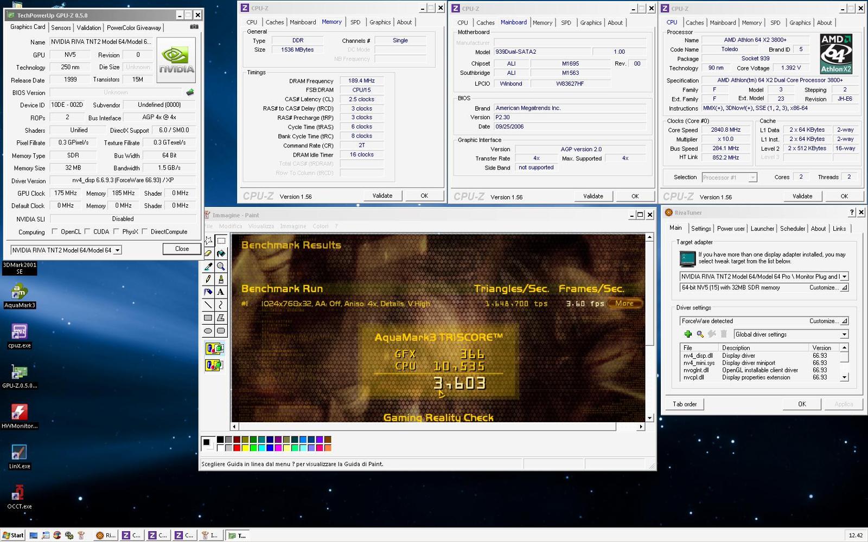Expand the target adapter dropdown in RivaTuner
This screenshot has width=868, height=542.
(844, 276)
